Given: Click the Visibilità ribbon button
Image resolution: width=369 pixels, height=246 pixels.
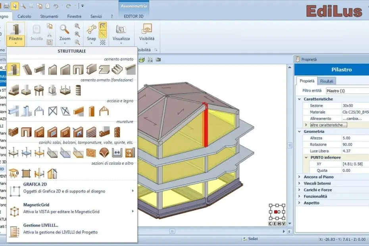Looking at the screenshot, I should (147, 34).
